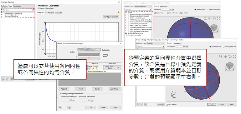The image size is (241, 114).
Task: Toggle the Optical Axis checkbox
Action: (155, 13)
